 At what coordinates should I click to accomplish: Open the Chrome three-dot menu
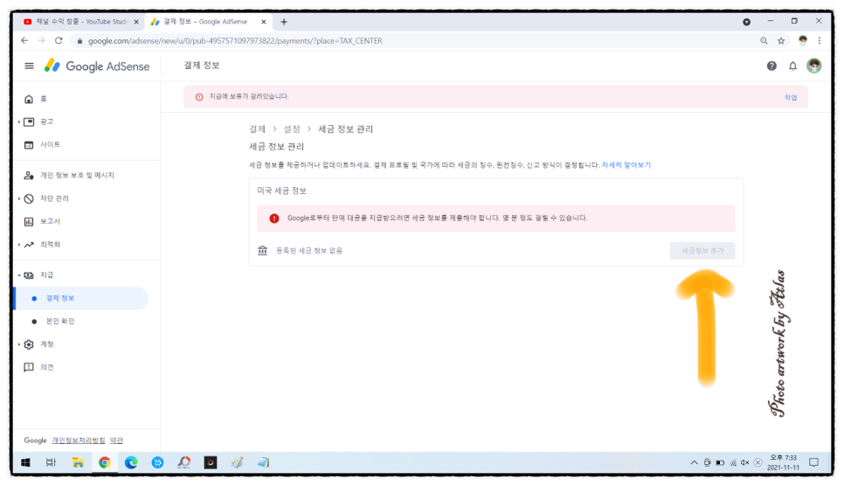(x=820, y=40)
